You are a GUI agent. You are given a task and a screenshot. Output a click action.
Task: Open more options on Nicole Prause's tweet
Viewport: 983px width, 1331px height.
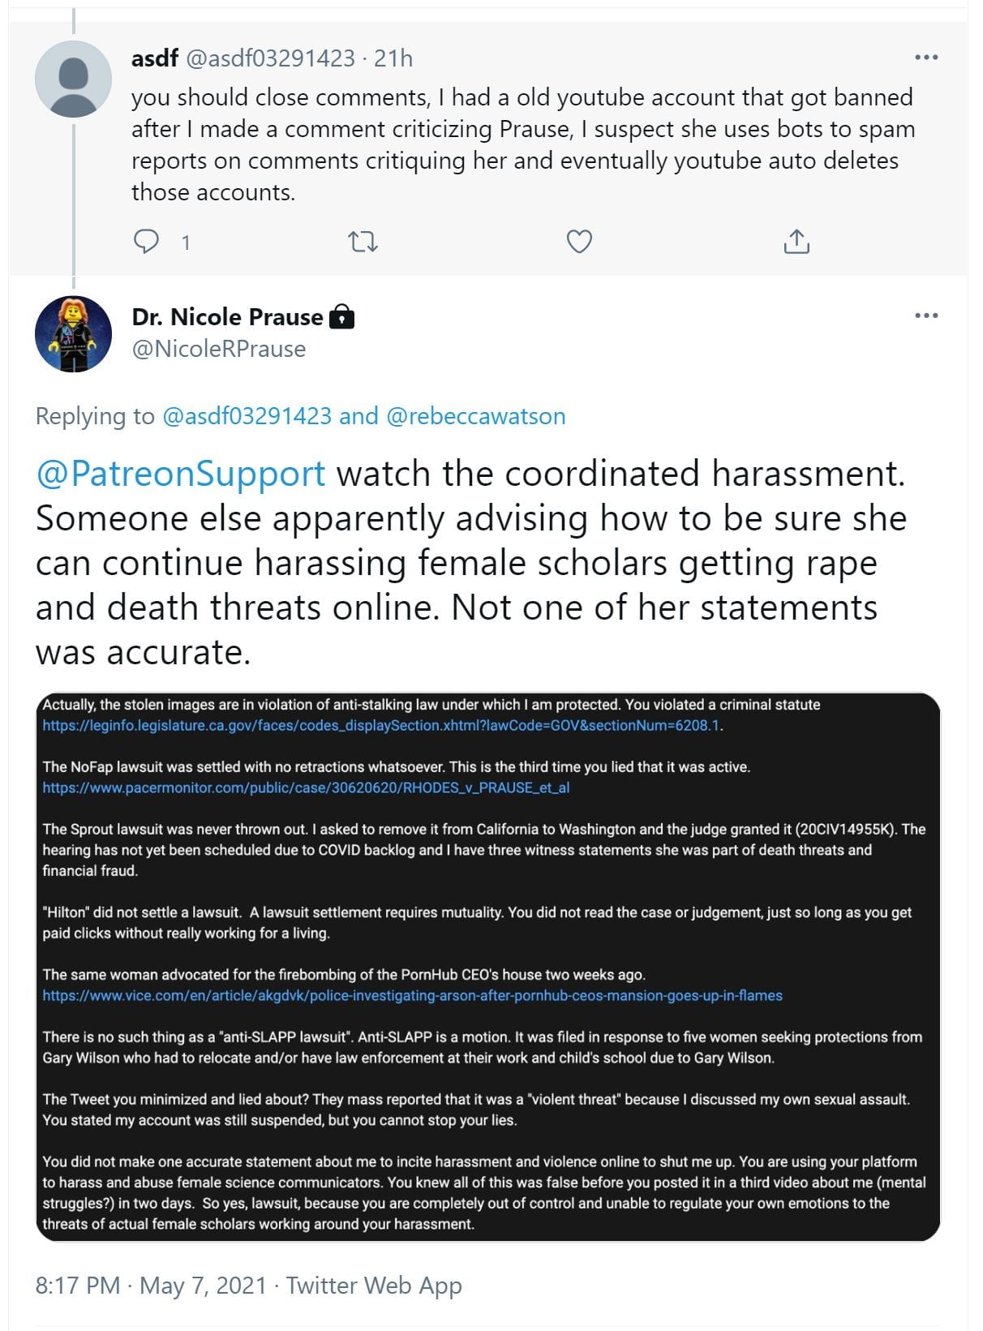click(x=925, y=316)
